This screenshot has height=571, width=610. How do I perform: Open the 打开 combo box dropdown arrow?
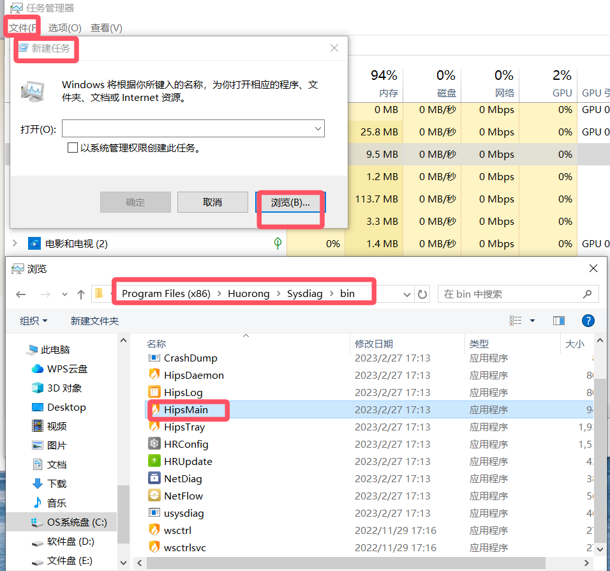[x=319, y=128]
